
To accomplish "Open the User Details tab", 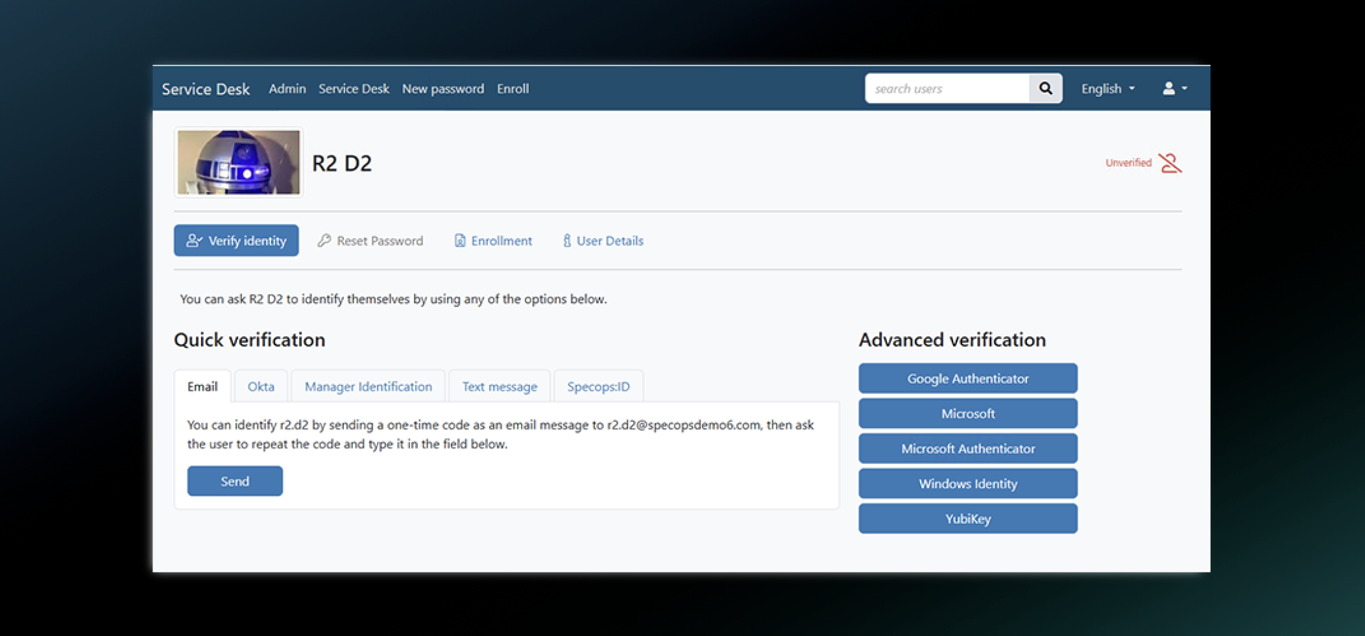I will click(x=603, y=241).
